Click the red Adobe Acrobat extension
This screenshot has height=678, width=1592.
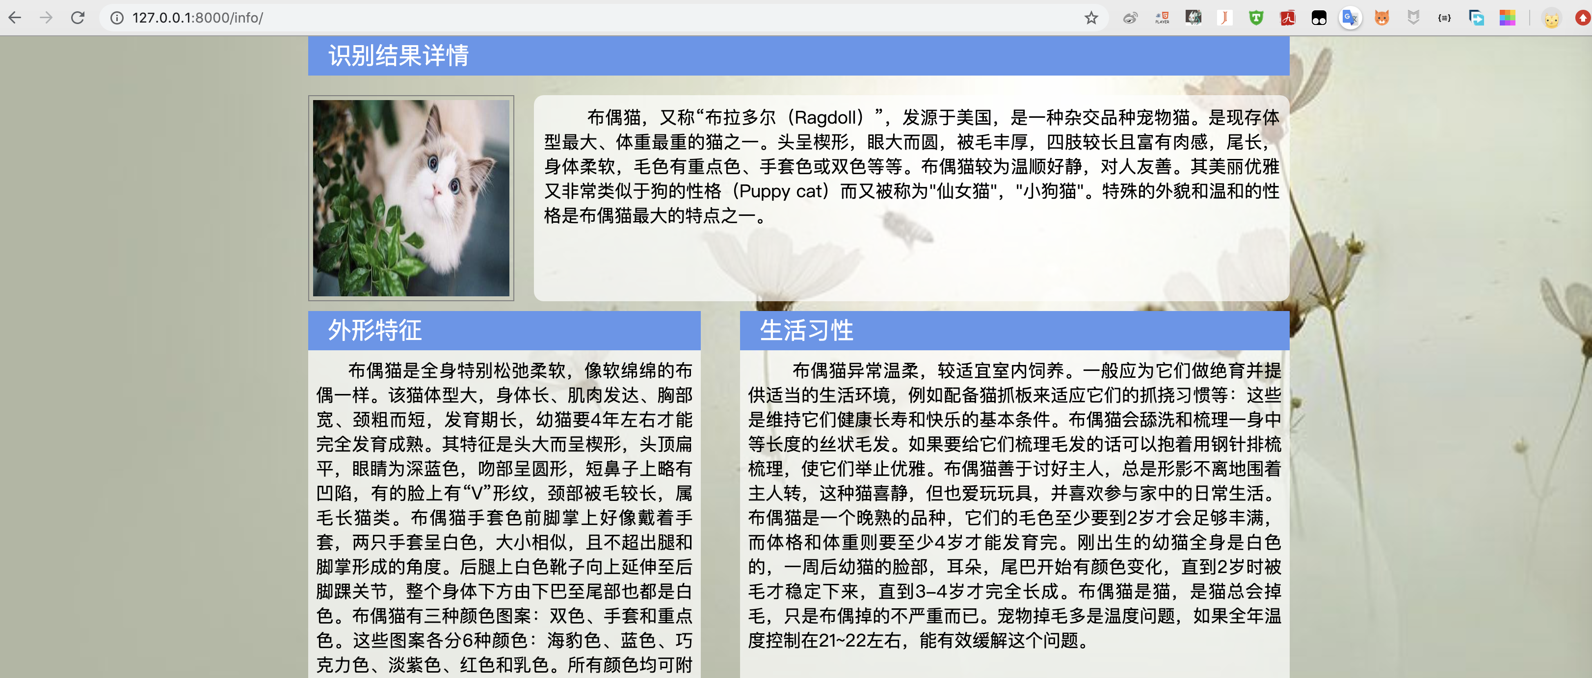click(x=1287, y=18)
